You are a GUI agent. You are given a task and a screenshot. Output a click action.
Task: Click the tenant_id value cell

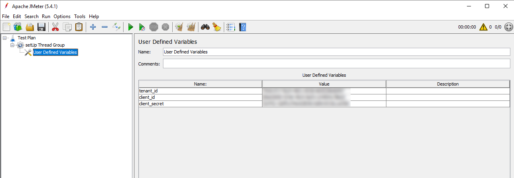point(324,91)
